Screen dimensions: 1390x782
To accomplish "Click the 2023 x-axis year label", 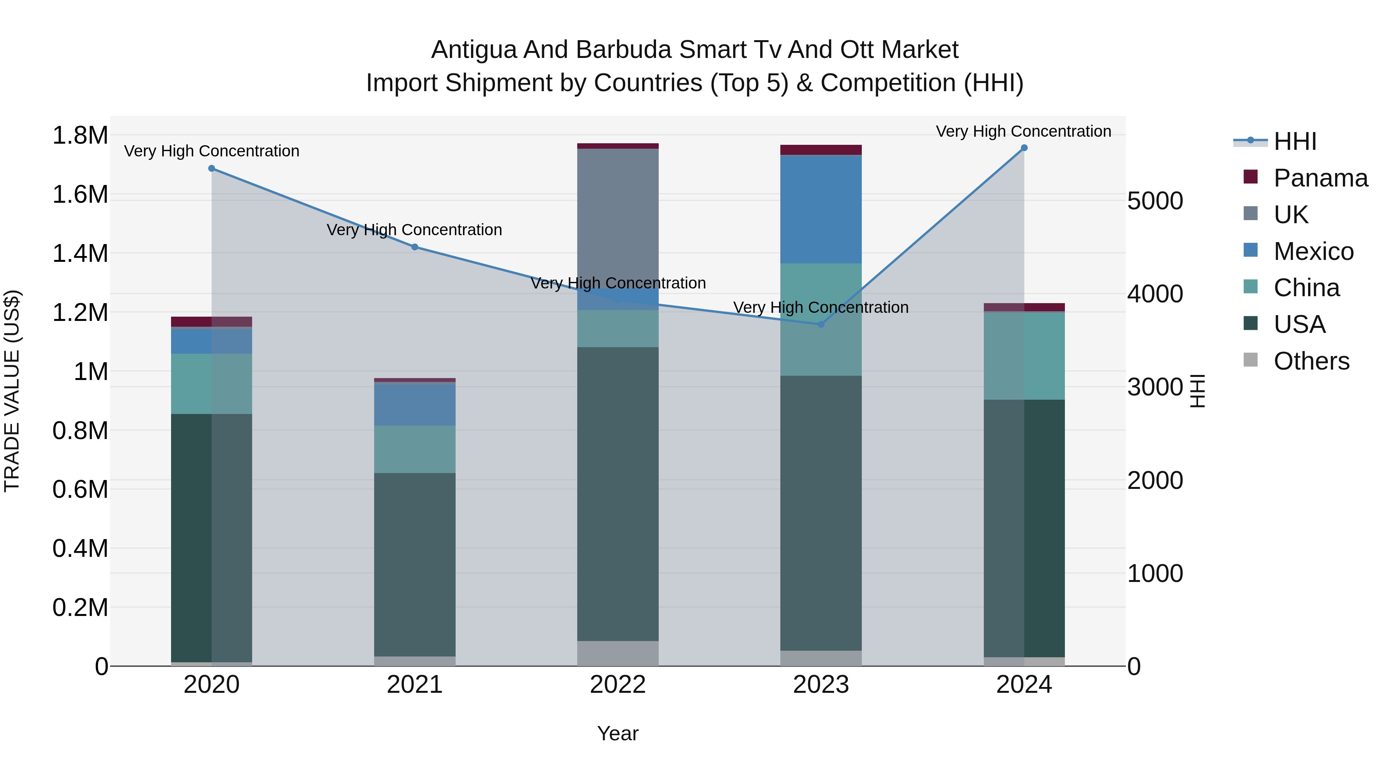I will point(821,685).
